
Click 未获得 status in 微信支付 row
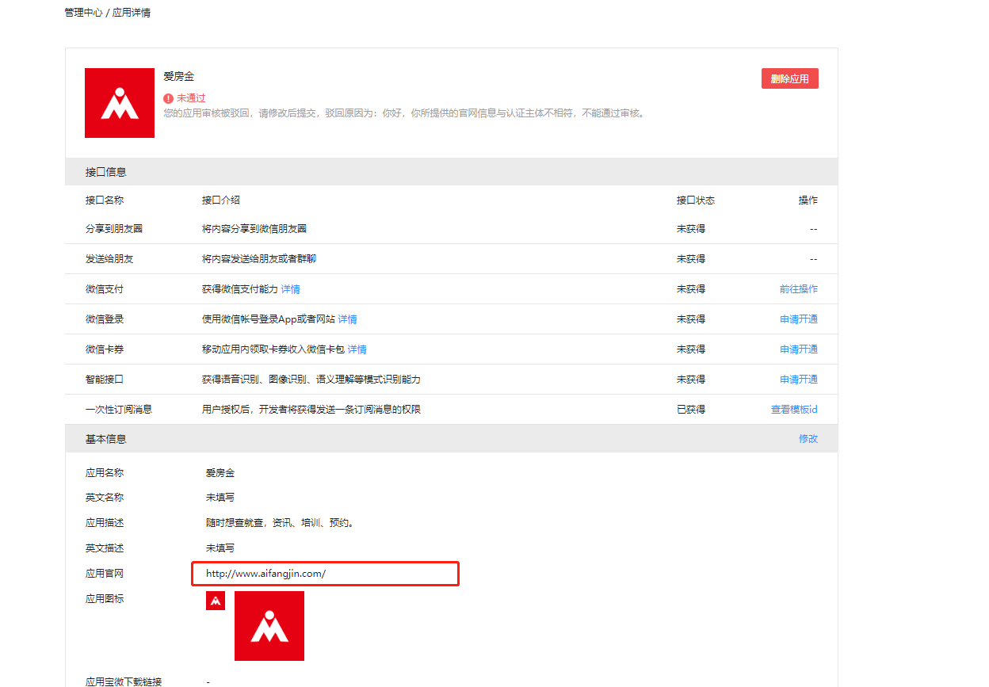coord(691,289)
